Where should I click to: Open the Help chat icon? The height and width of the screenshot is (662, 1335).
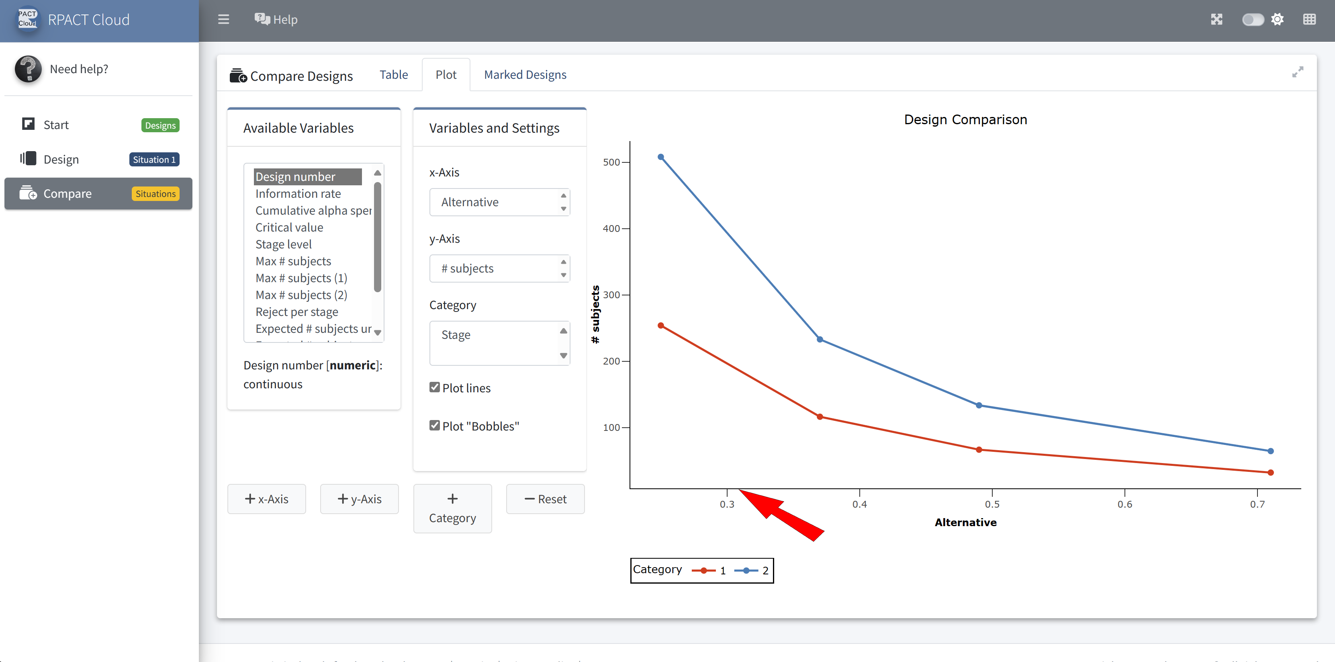click(x=262, y=20)
